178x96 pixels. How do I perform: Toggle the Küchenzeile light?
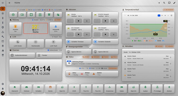(x=36, y=43)
